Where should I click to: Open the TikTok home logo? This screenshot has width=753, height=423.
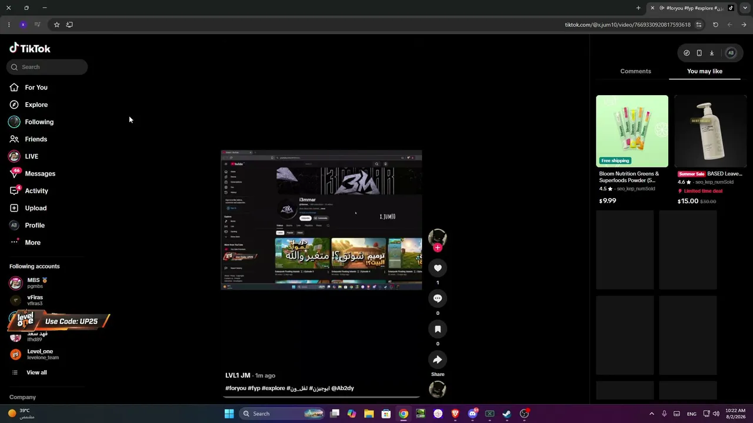tap(30, 48)
